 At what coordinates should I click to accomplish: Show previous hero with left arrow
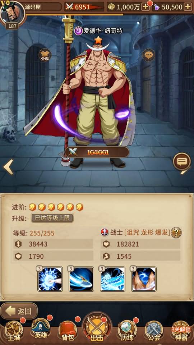tap(8, 167)
